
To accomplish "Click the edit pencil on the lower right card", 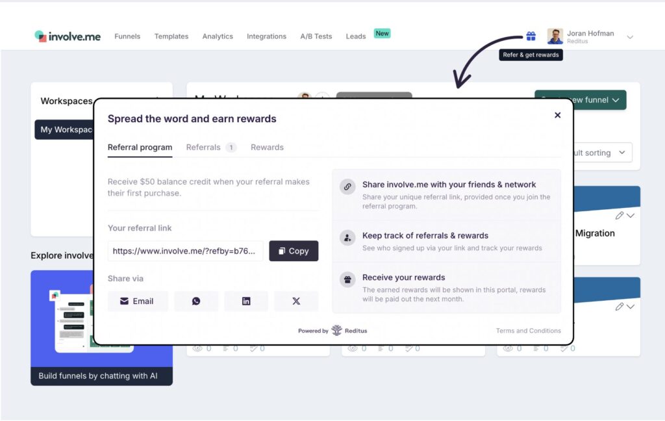I will click(x=619, y=307).
